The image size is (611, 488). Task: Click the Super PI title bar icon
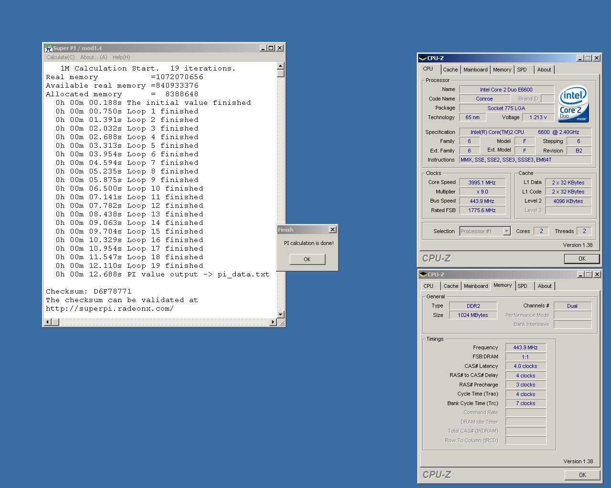click(x=48, y=48)
